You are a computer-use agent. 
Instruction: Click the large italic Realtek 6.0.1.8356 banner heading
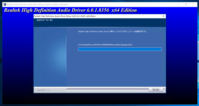point(70,10)
